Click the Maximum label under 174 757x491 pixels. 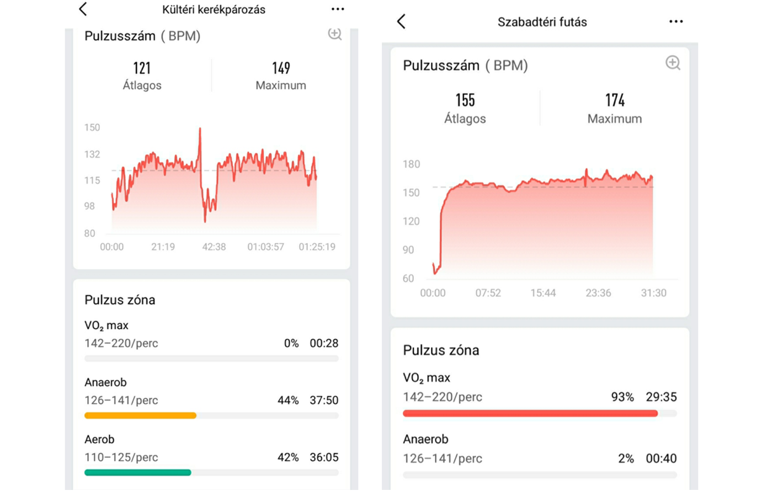click(x=615, y=119)
